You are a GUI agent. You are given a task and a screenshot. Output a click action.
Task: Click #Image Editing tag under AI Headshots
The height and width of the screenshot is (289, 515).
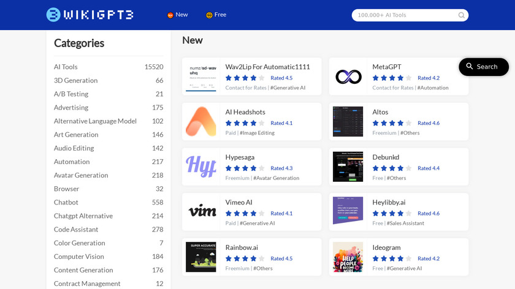[257, 133]
